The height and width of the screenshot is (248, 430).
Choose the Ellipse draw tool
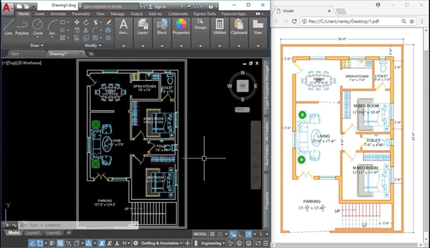click(x=63, y=30)
